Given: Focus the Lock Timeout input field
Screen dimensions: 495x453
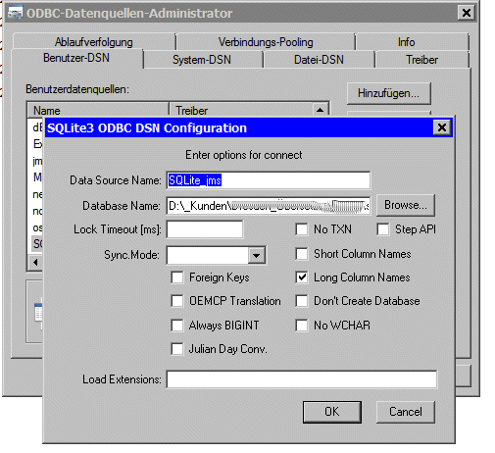Looking at the screenshot, I should tap(205, 229).
